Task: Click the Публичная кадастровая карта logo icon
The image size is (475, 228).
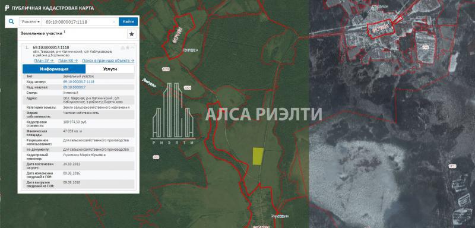Action: [7, 8]
